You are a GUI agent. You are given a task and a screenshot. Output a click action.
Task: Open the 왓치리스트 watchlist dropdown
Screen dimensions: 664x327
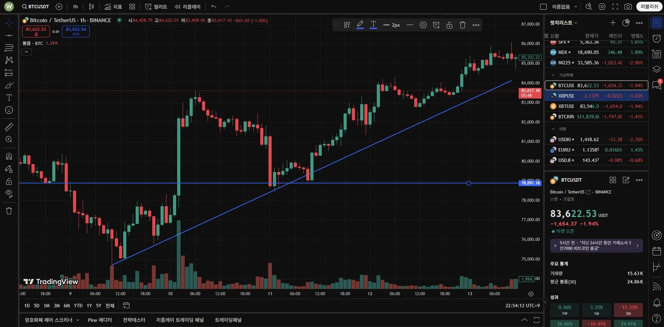pos(564,23)
